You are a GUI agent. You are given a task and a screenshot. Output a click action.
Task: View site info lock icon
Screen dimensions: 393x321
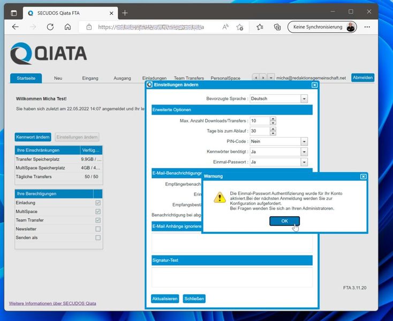tap(89, 27)
